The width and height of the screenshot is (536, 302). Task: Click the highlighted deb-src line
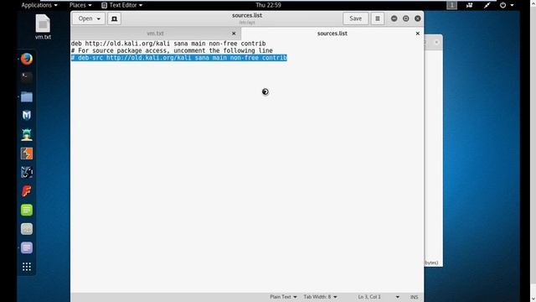(178, 58)
